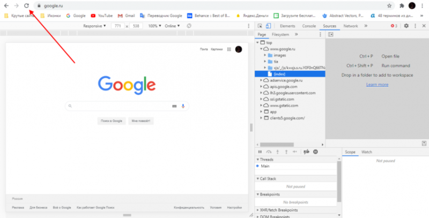
Task: Expand the images folder
Action: [265, 55]
